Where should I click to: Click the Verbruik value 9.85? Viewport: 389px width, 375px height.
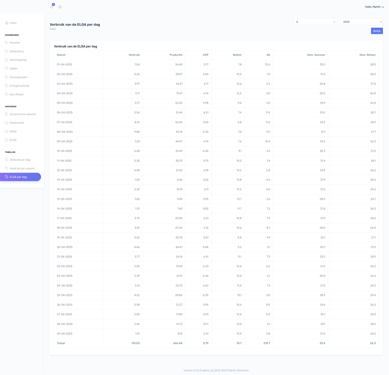[137, 132]
